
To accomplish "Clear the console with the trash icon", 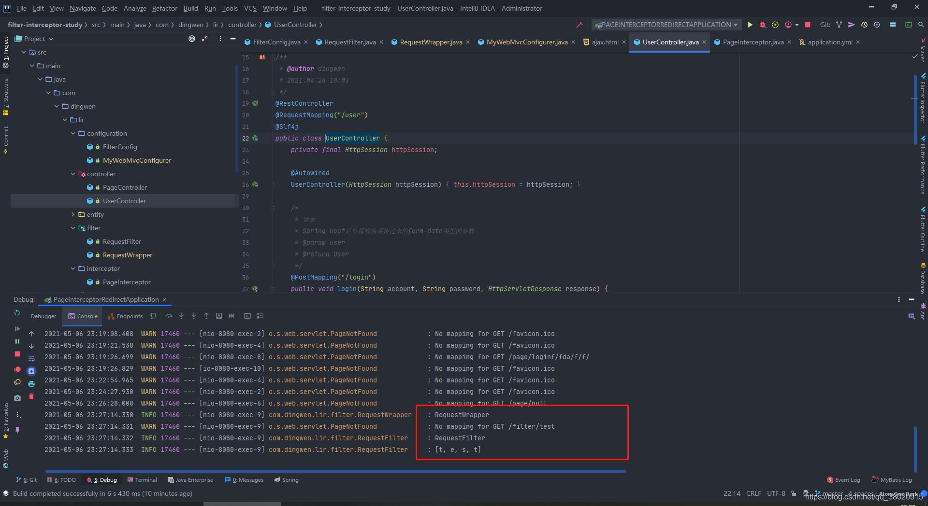I will (31, 397).
